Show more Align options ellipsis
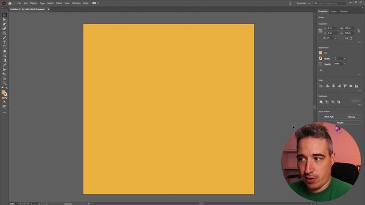Viewport: 365px width, 205px height. (x=359, y=91)
